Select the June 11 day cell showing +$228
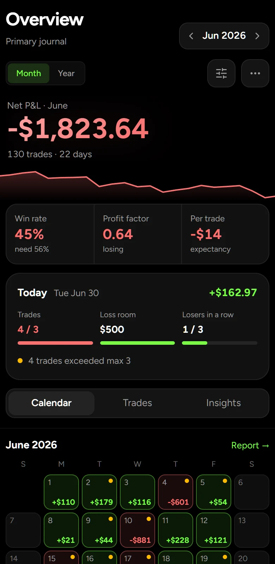This screenshot has width=275, height=564. (x=176, y=530)
